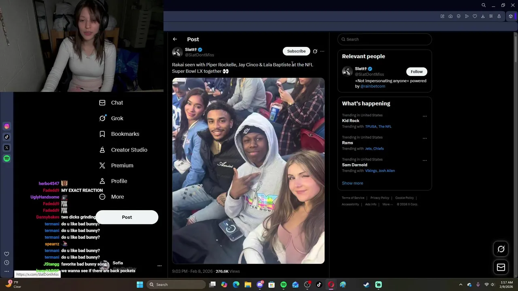Click the white Post button
The height and width of the screenshot is (291, 518).
127,217
